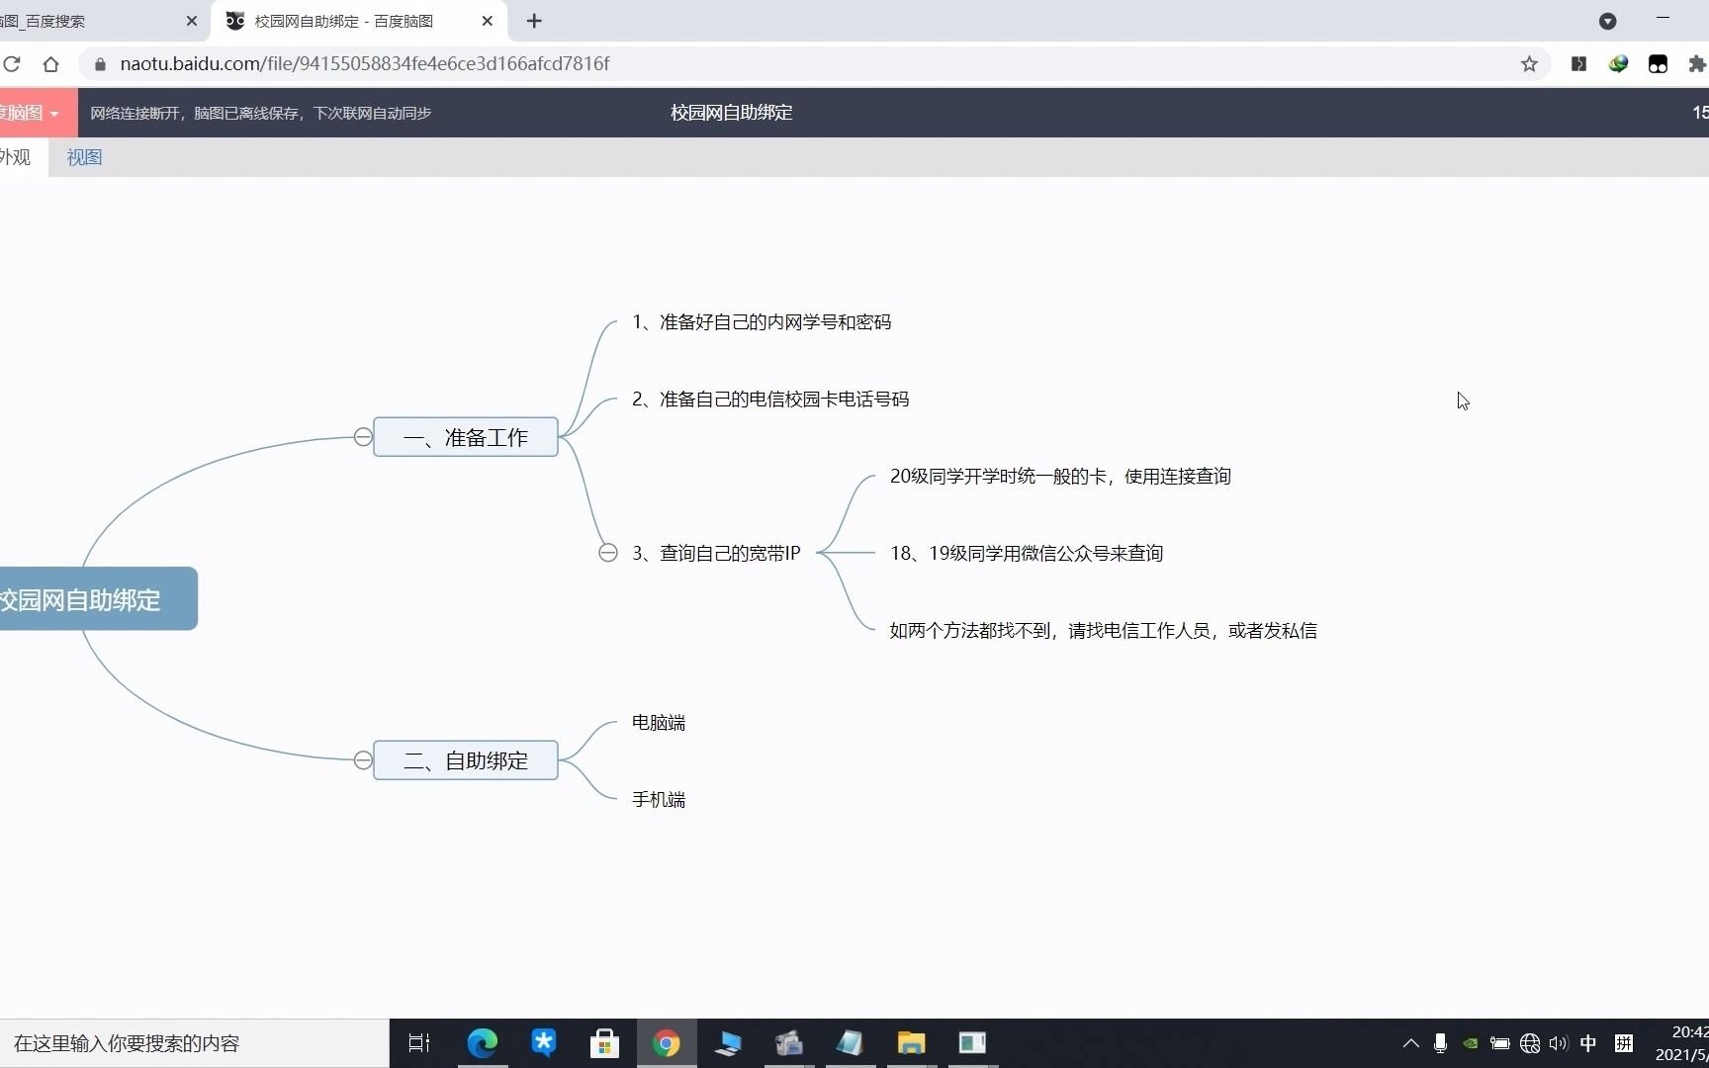
Task: Open the blue monitor app in taskbar
Action: point(728,1043)
